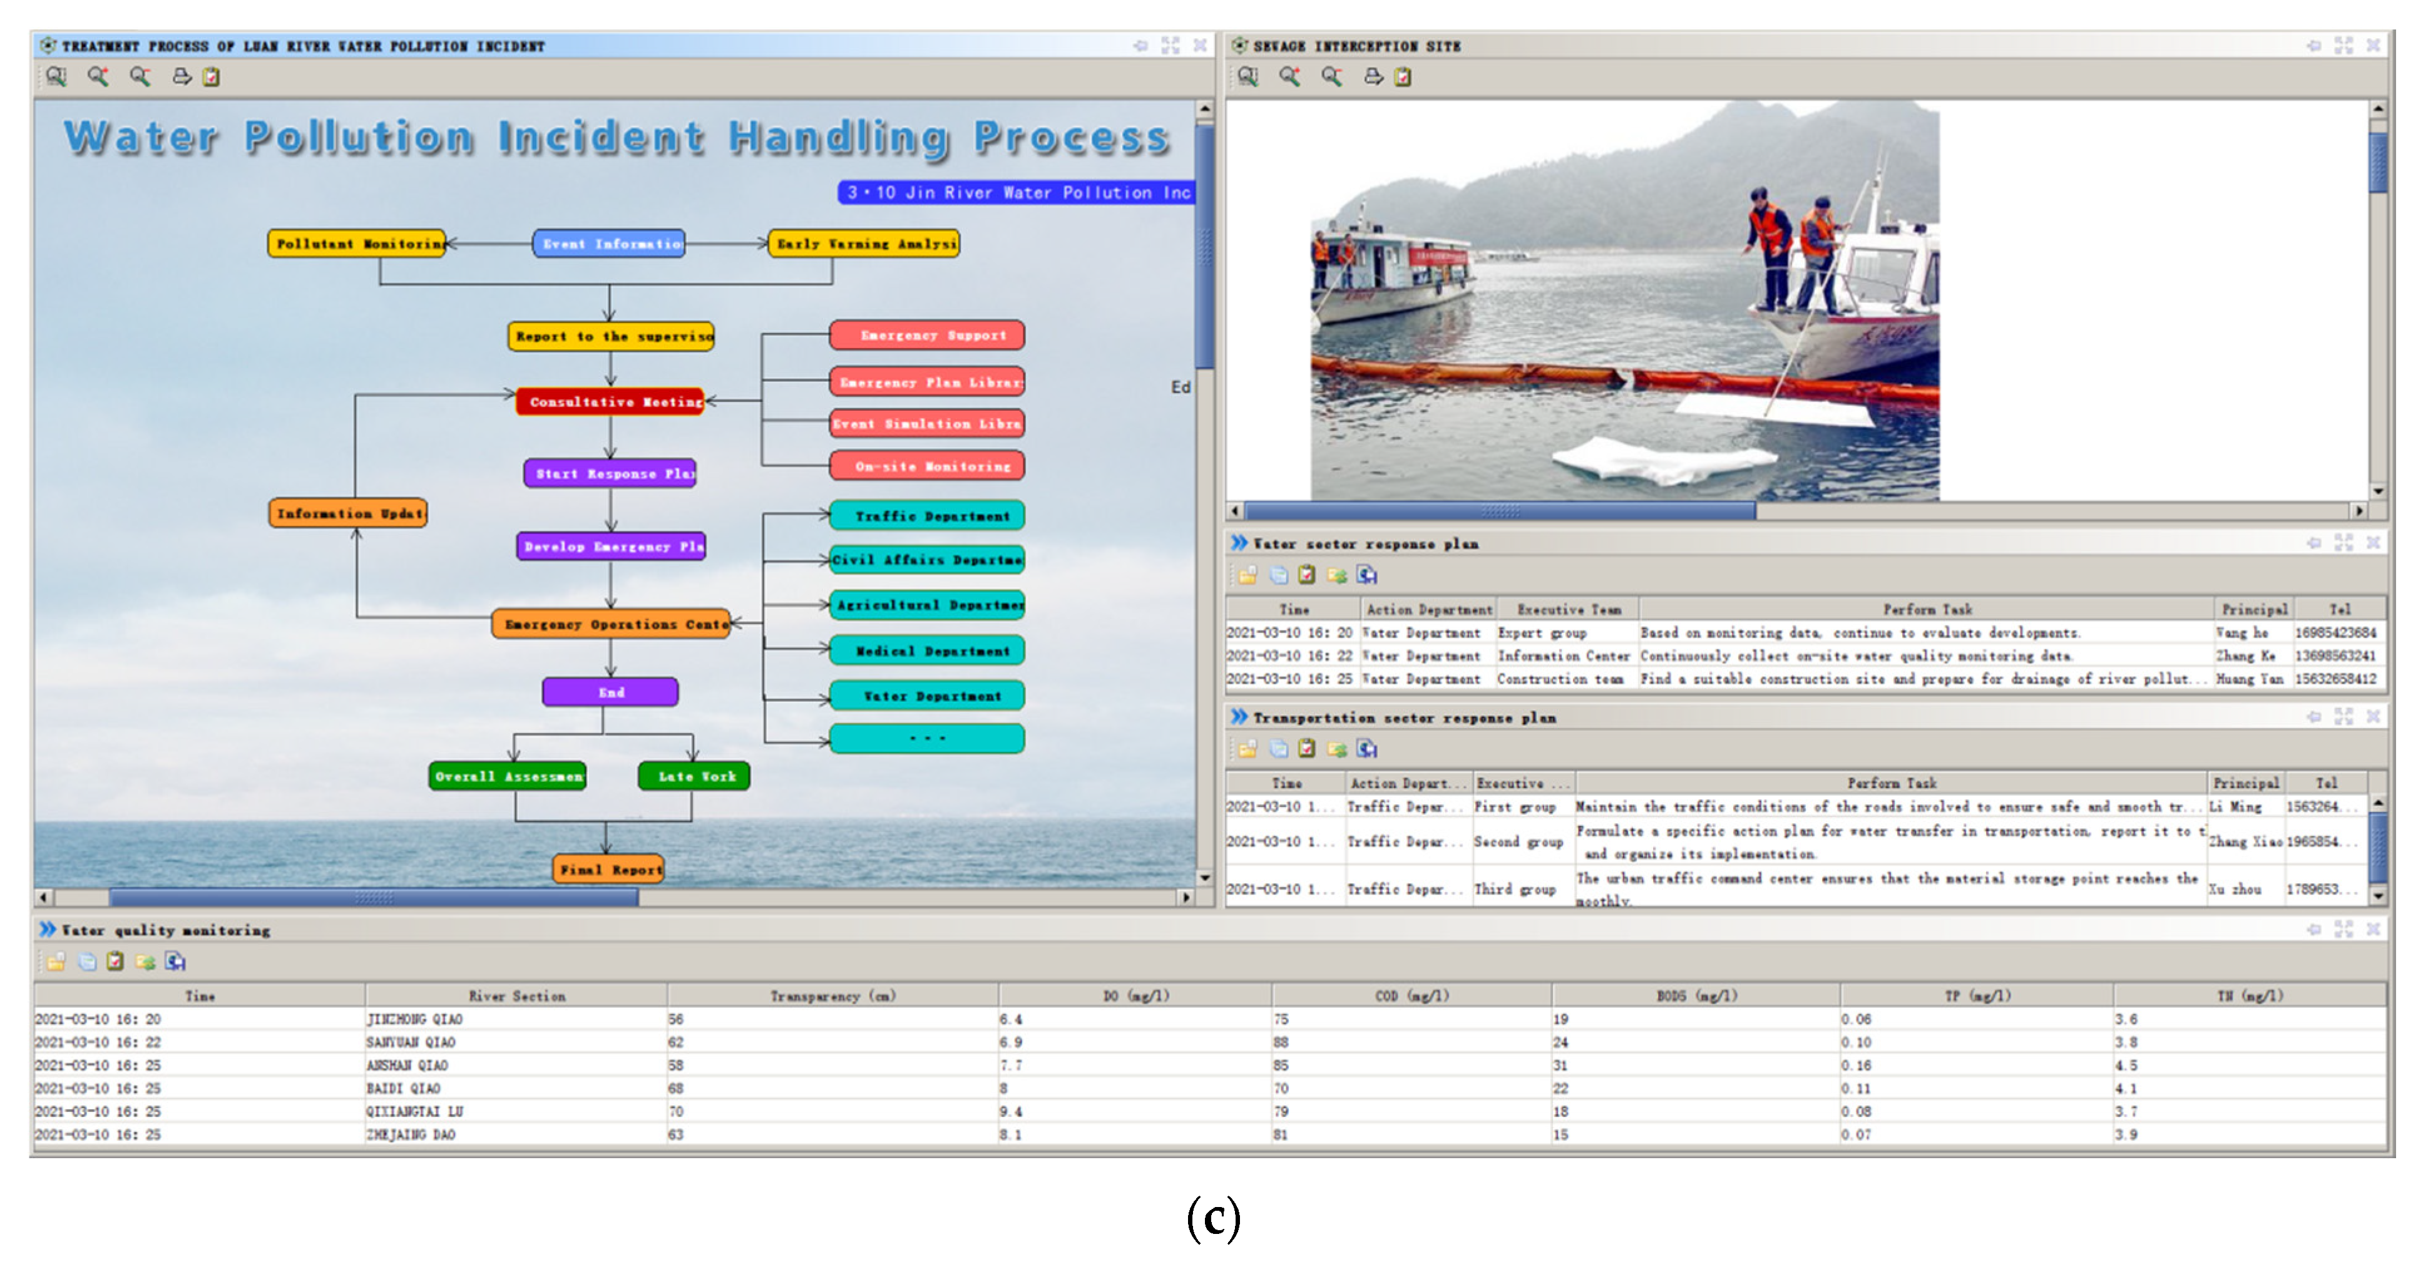Click open-folder icon in Water sector response plan

click(x=1248, y=574)
